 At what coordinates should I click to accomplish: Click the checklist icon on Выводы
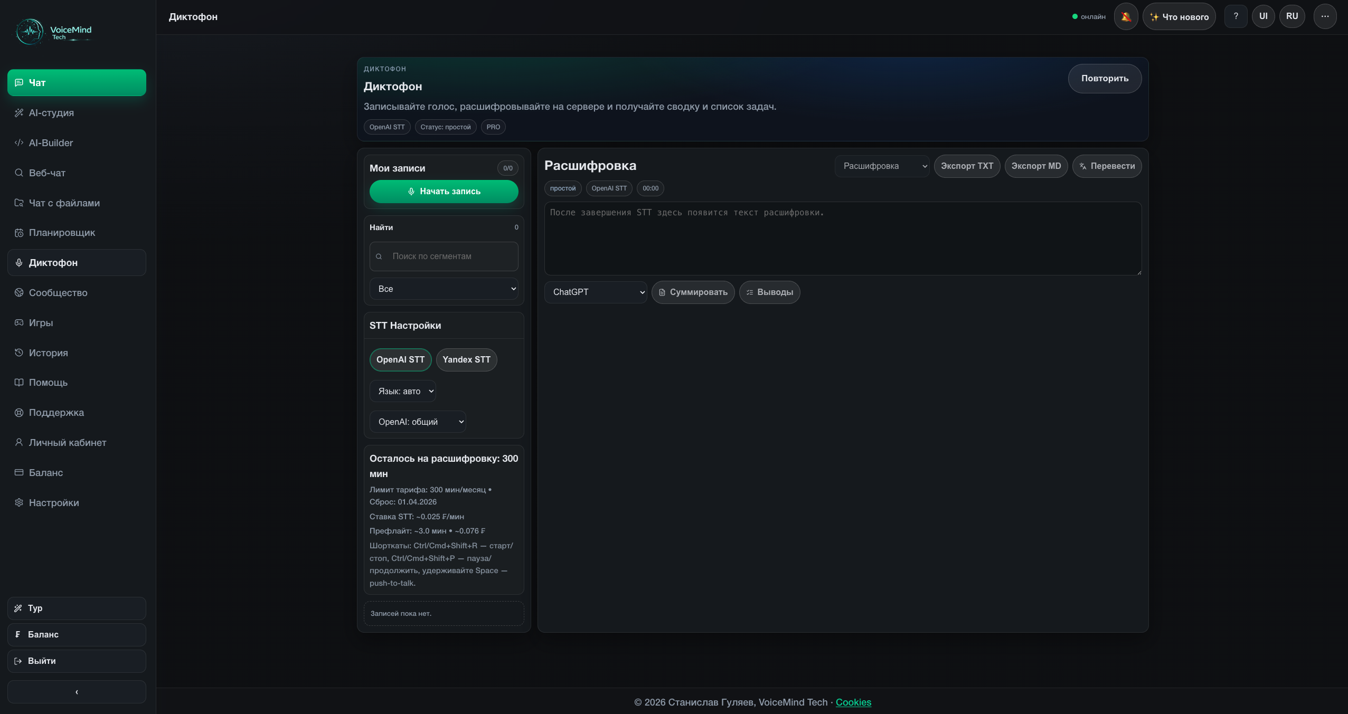(x=749, y=292)
